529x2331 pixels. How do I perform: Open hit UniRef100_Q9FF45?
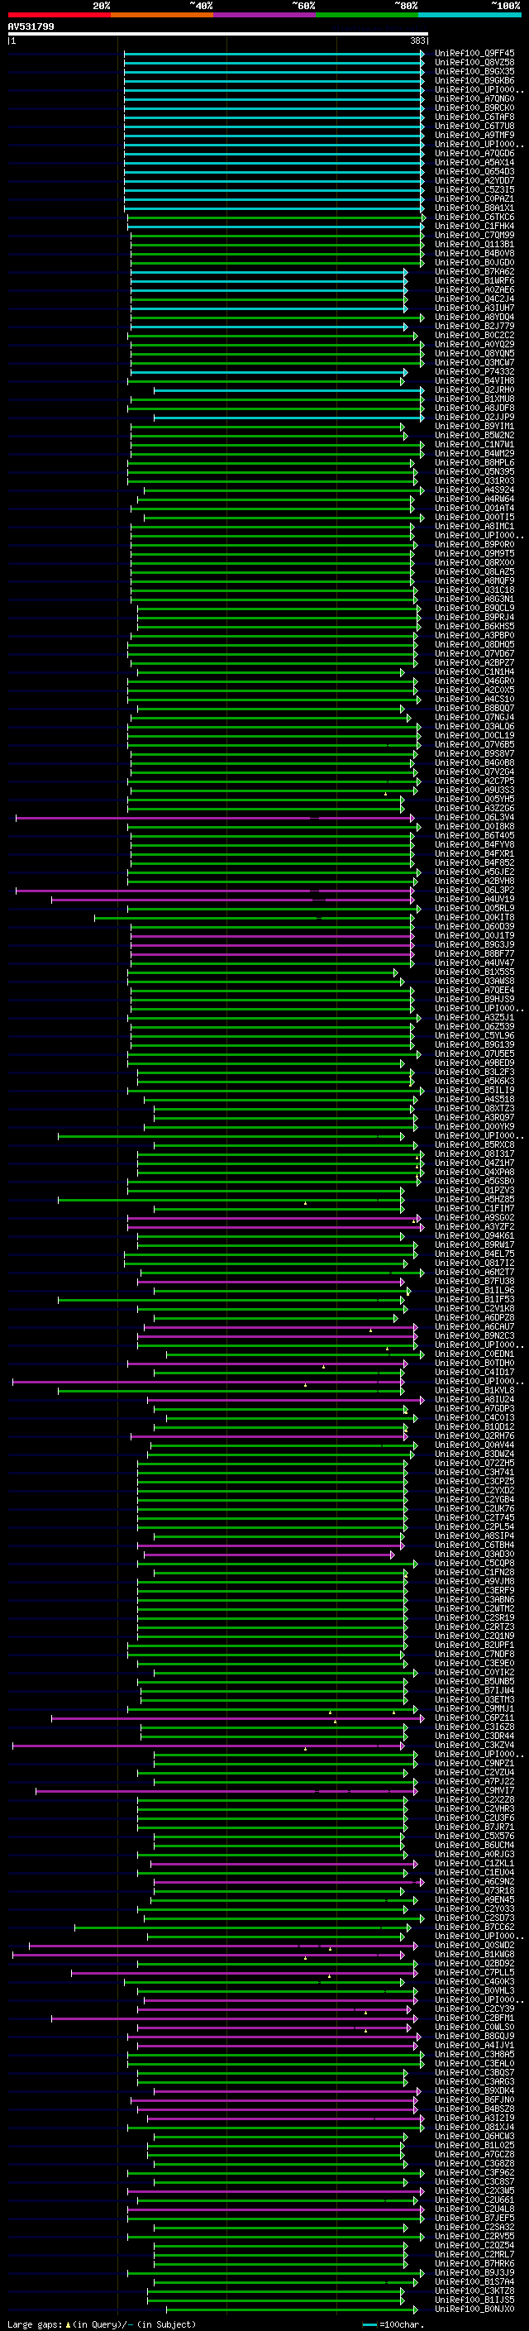point(474,54)
